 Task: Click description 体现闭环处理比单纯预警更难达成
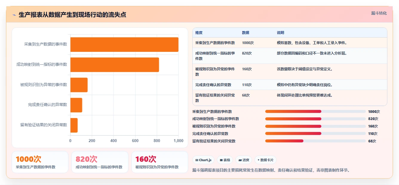coord(305,95)
